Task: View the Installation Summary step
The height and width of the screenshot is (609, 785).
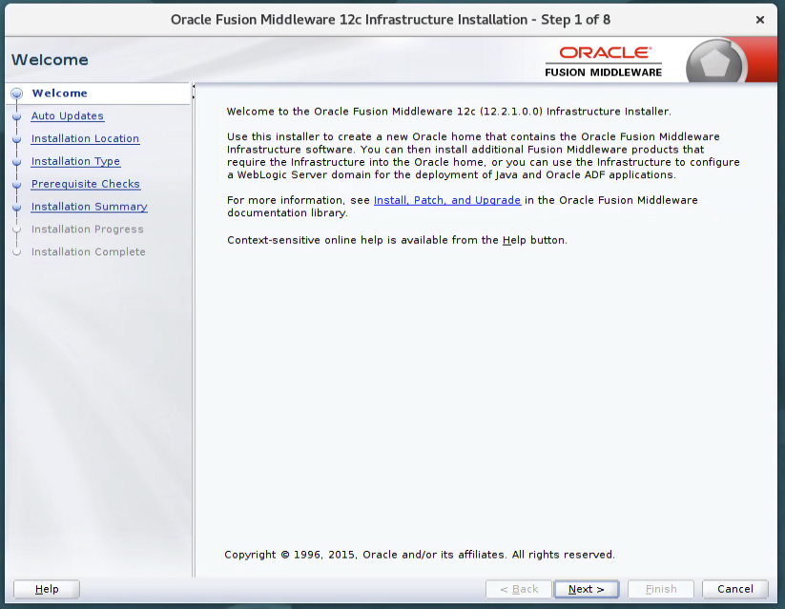Action: coord(89,206)
